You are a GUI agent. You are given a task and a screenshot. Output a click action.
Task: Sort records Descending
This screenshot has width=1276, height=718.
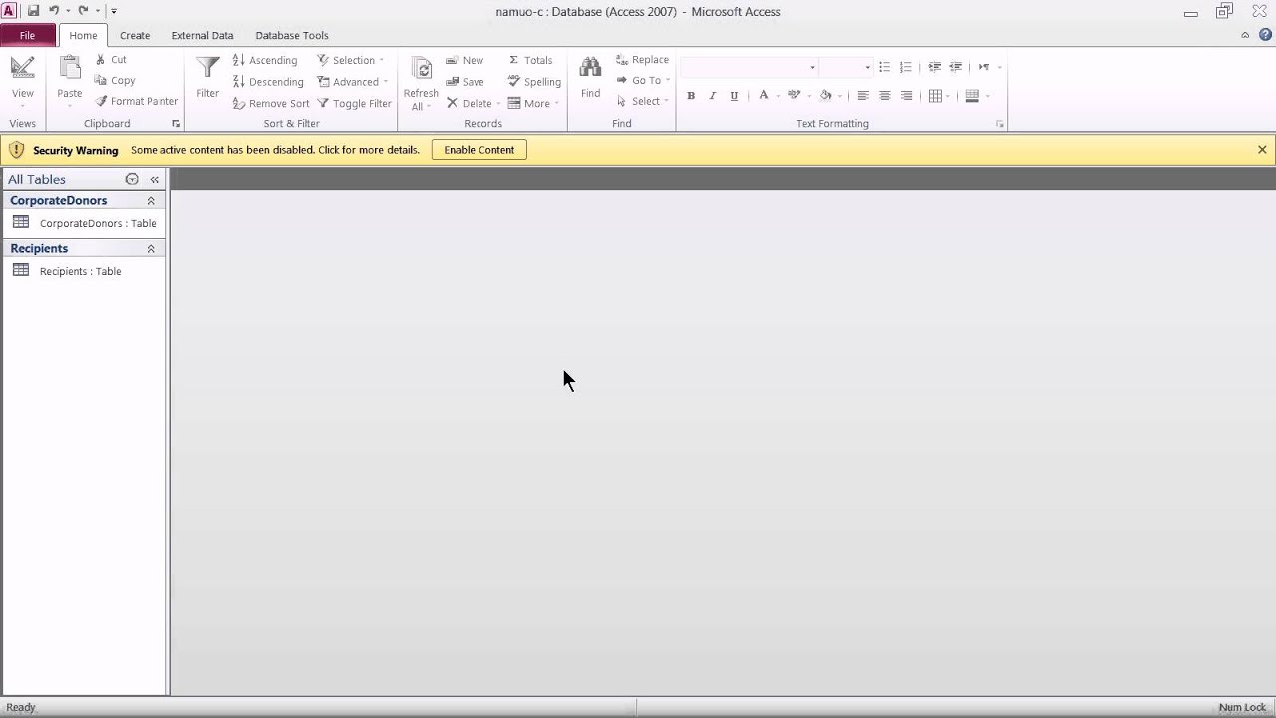(267, 82)
